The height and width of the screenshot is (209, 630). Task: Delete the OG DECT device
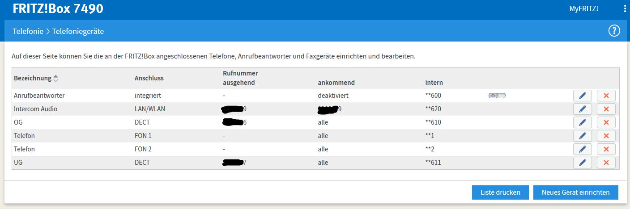coord(606,122)
